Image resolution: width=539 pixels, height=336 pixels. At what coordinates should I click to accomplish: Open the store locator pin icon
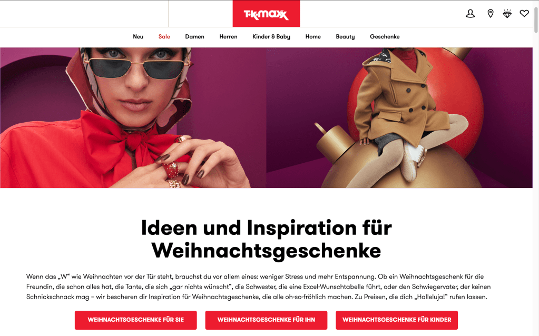point(491,14)
